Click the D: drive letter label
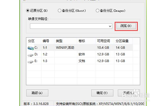The image size is (159, 106). click(x=36, y=54)
